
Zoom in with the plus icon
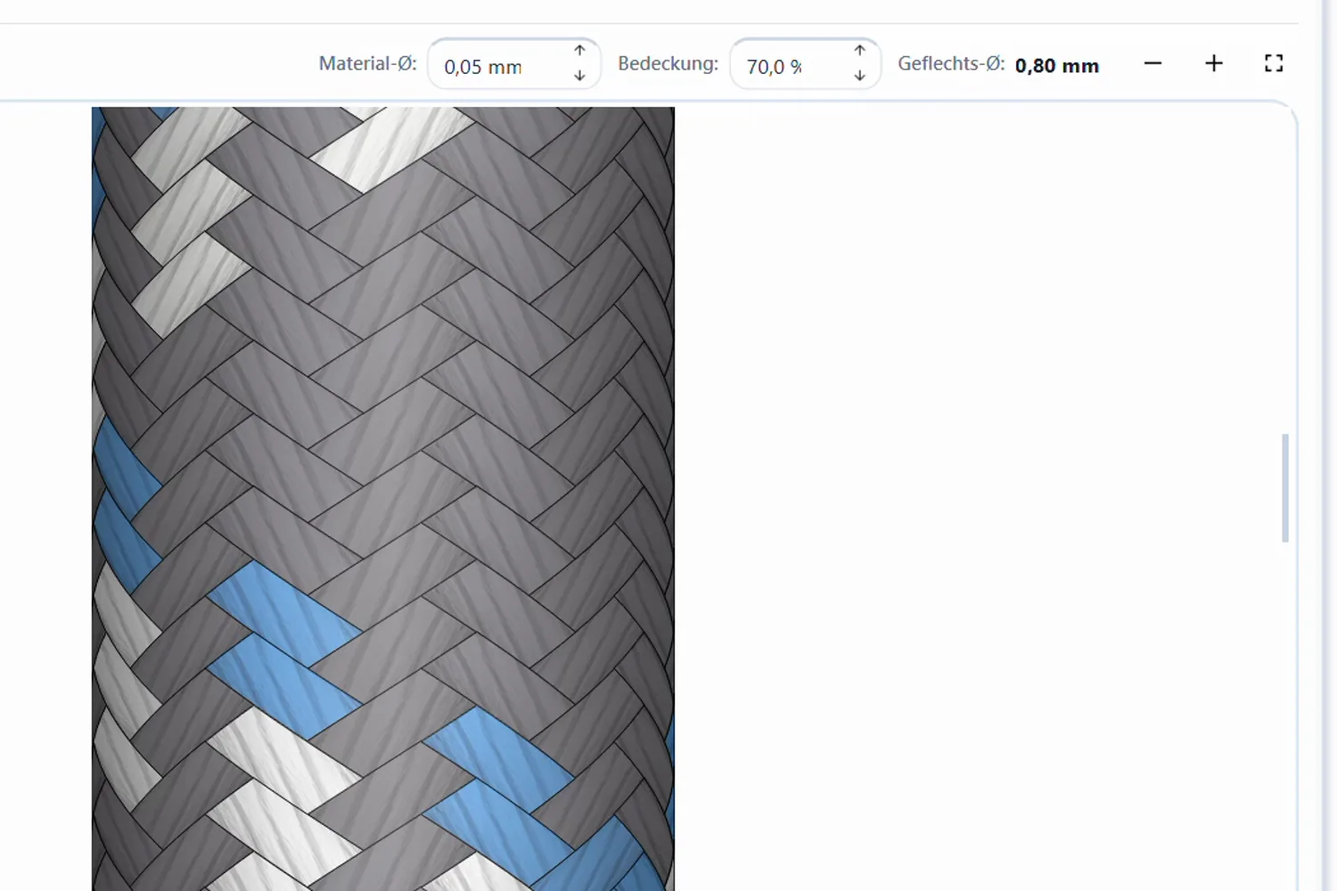tap(1213, 63)
